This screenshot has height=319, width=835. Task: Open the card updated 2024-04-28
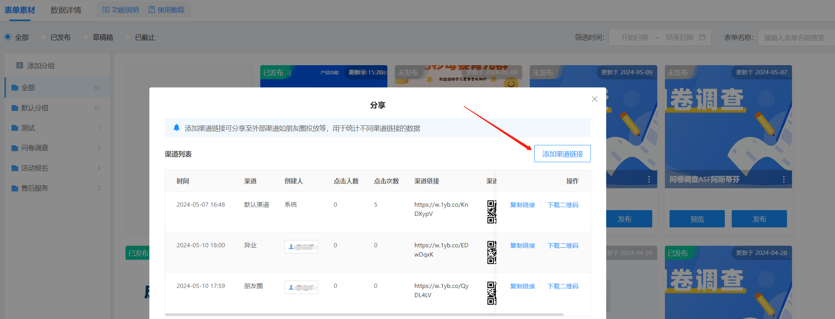point(728,282)
